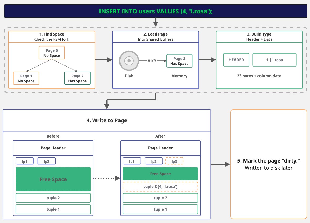
Task: Click the dashed lp3 pointer box
Action: tap(174, 161)
